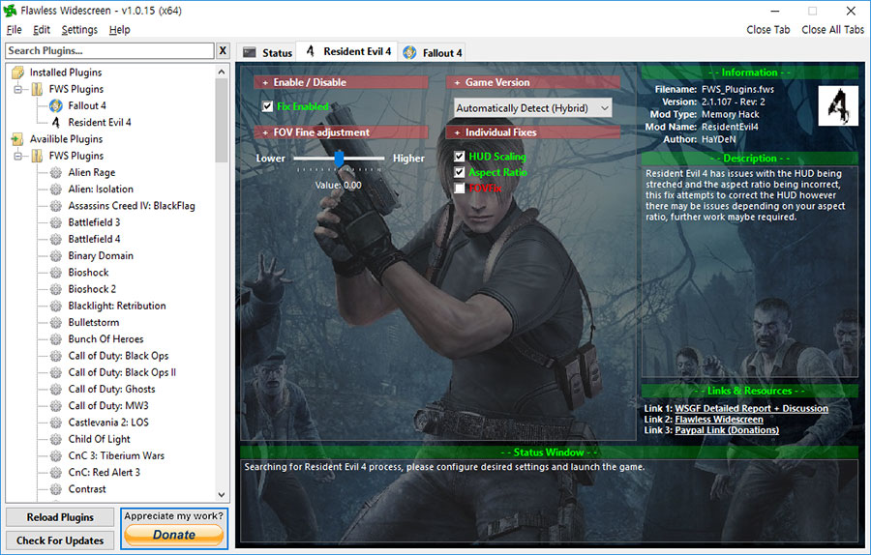This screenshot has height=555, width=871.
Task: Click the Fallout 4 plugin icon in tree
Action: click(55, 105)
